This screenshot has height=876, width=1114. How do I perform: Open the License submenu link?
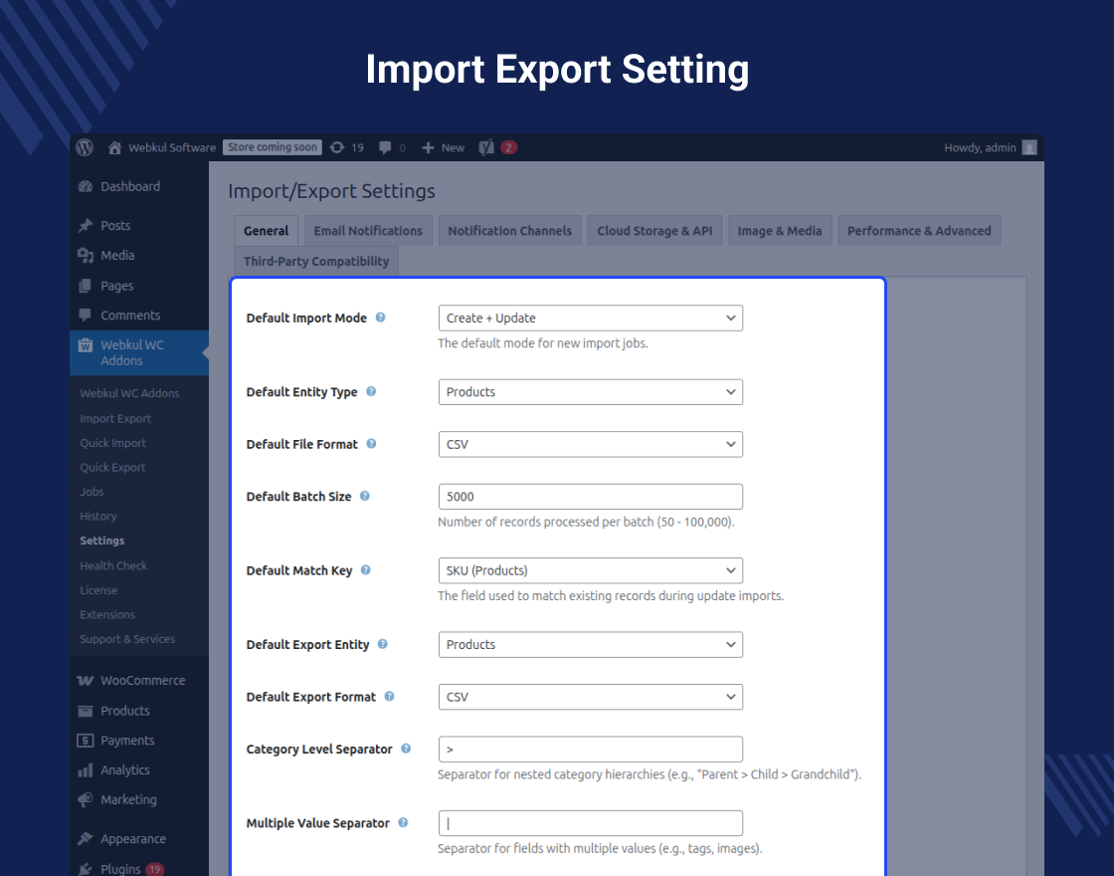98,590
